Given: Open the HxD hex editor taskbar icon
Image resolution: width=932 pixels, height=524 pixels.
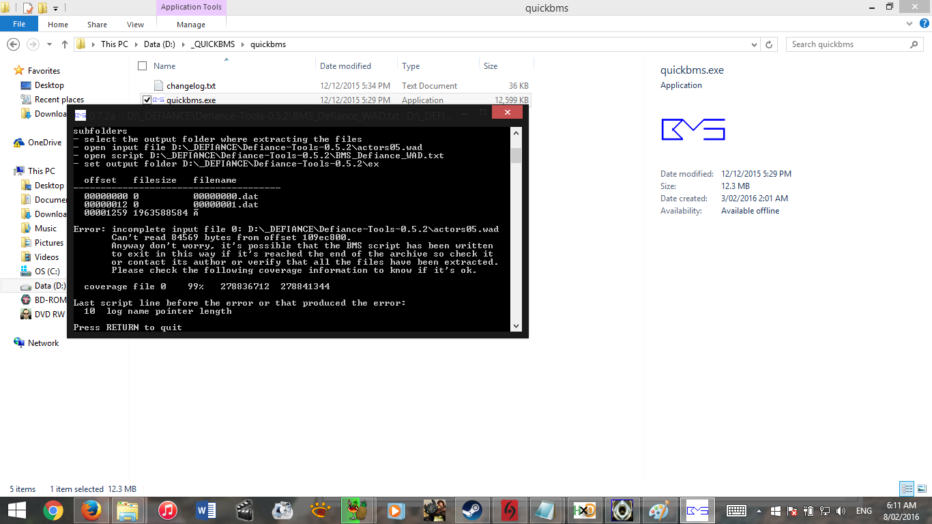Looking at the screenshot, I should [584, 510].
